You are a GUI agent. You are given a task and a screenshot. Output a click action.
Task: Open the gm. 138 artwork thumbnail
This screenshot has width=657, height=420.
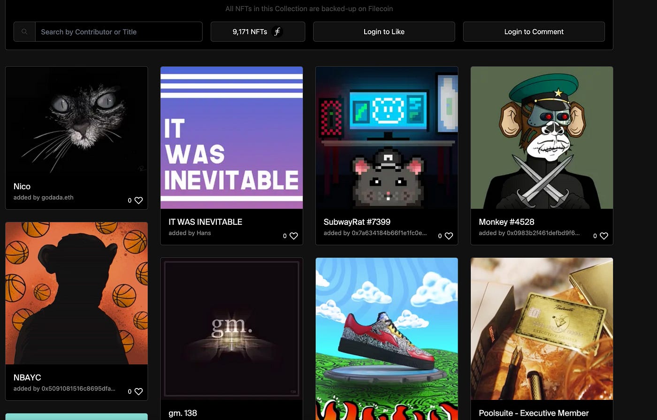(x=231, y=328)
